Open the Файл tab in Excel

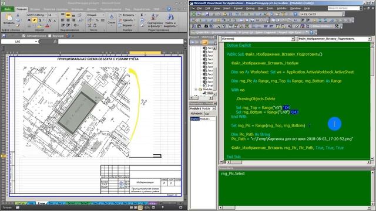click(x=7, y=9)
